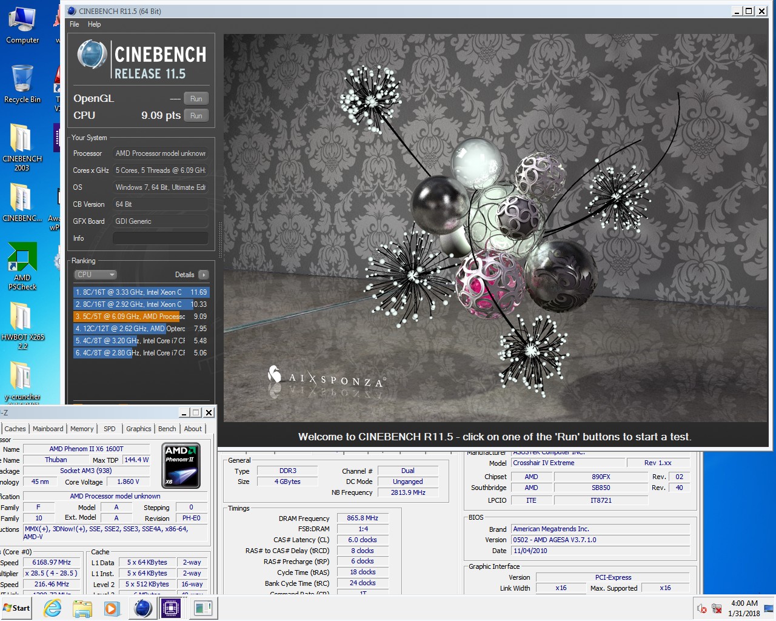Switch to Memory tab in CPU-Z
The width and height of the screenshot is (776, 621).
click(x=82, y=429)
